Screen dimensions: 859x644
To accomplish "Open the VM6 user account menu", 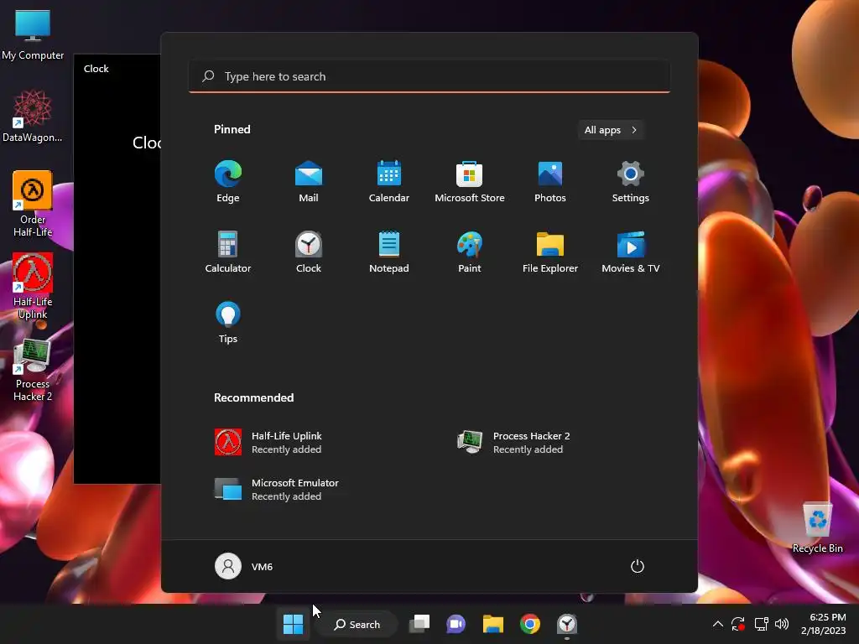I will pos(244,566).
